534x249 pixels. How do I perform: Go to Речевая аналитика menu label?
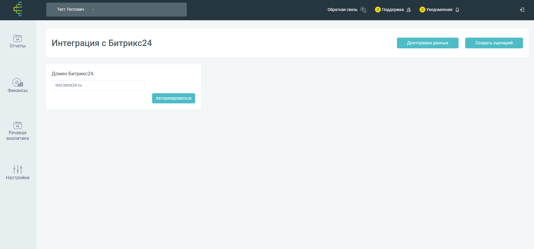[x=18, y=136]
